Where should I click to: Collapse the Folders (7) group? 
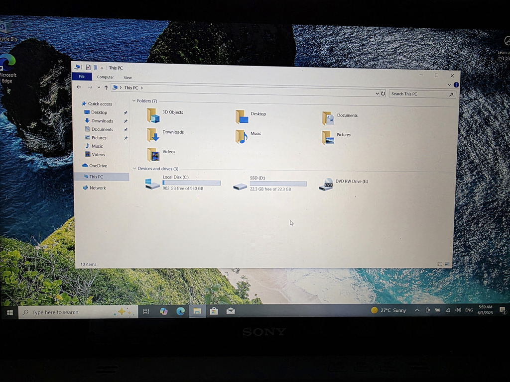[133, 100]
